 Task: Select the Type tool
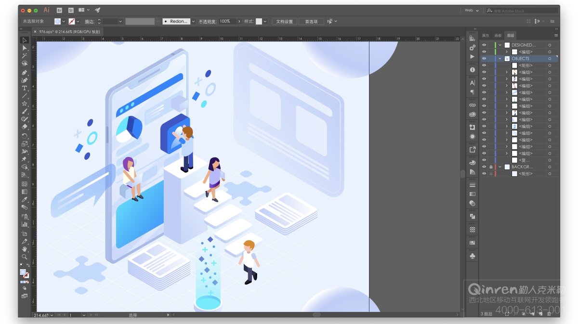coord(24,88)
